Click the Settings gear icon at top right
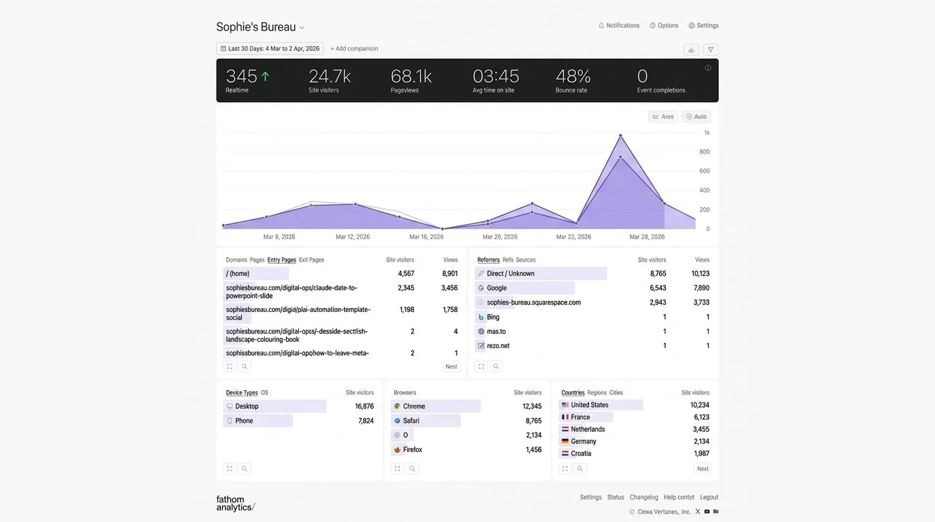Viewport: 935px width, 522px height. [x=691, y=25]
